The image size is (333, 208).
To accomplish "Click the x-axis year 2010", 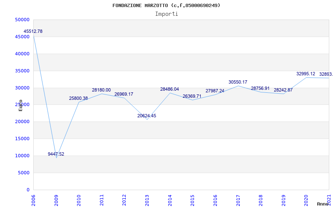I will tap(79, 200).
